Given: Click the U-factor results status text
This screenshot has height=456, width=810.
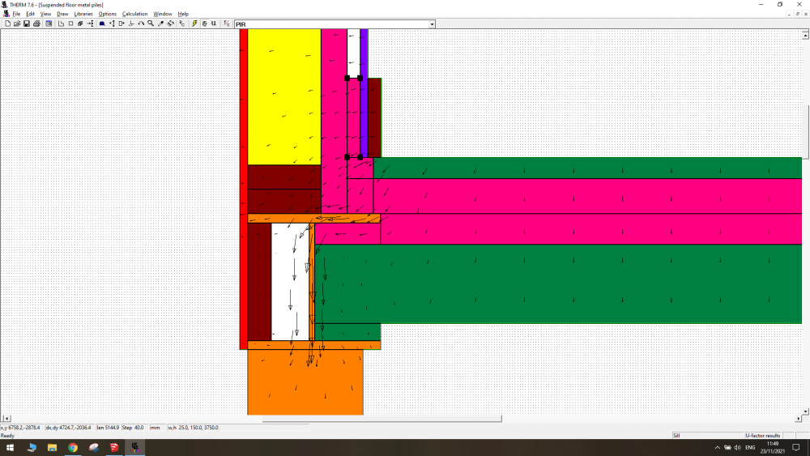Looking at the screenshot, I should pos(762,435).
